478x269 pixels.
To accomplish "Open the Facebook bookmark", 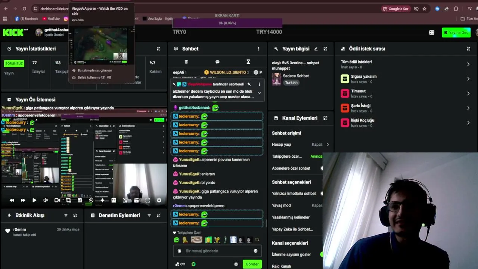I will point(27,19).
